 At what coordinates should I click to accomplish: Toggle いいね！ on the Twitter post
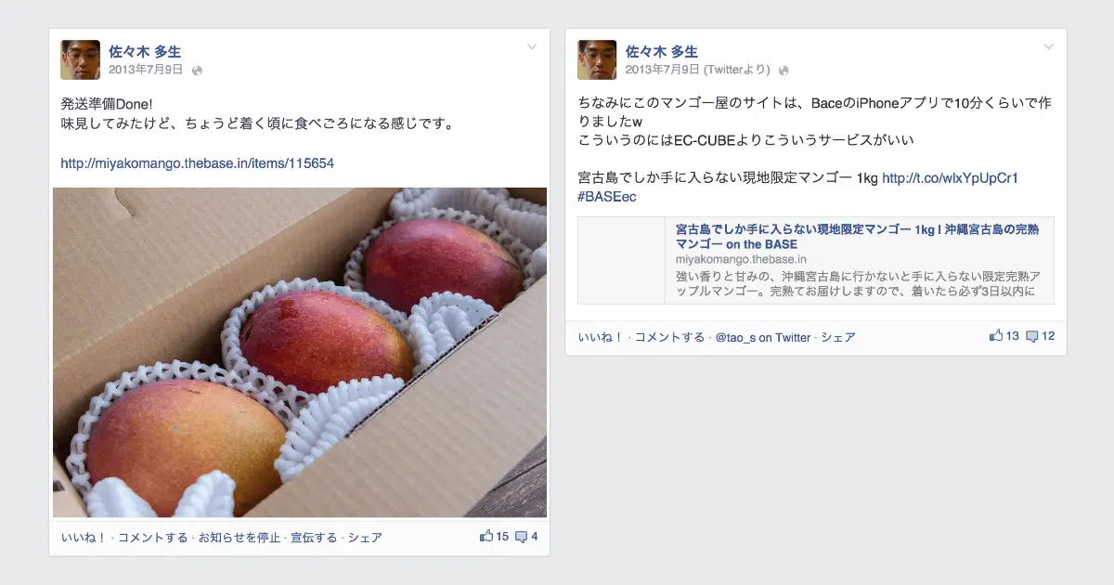[601, 337]
